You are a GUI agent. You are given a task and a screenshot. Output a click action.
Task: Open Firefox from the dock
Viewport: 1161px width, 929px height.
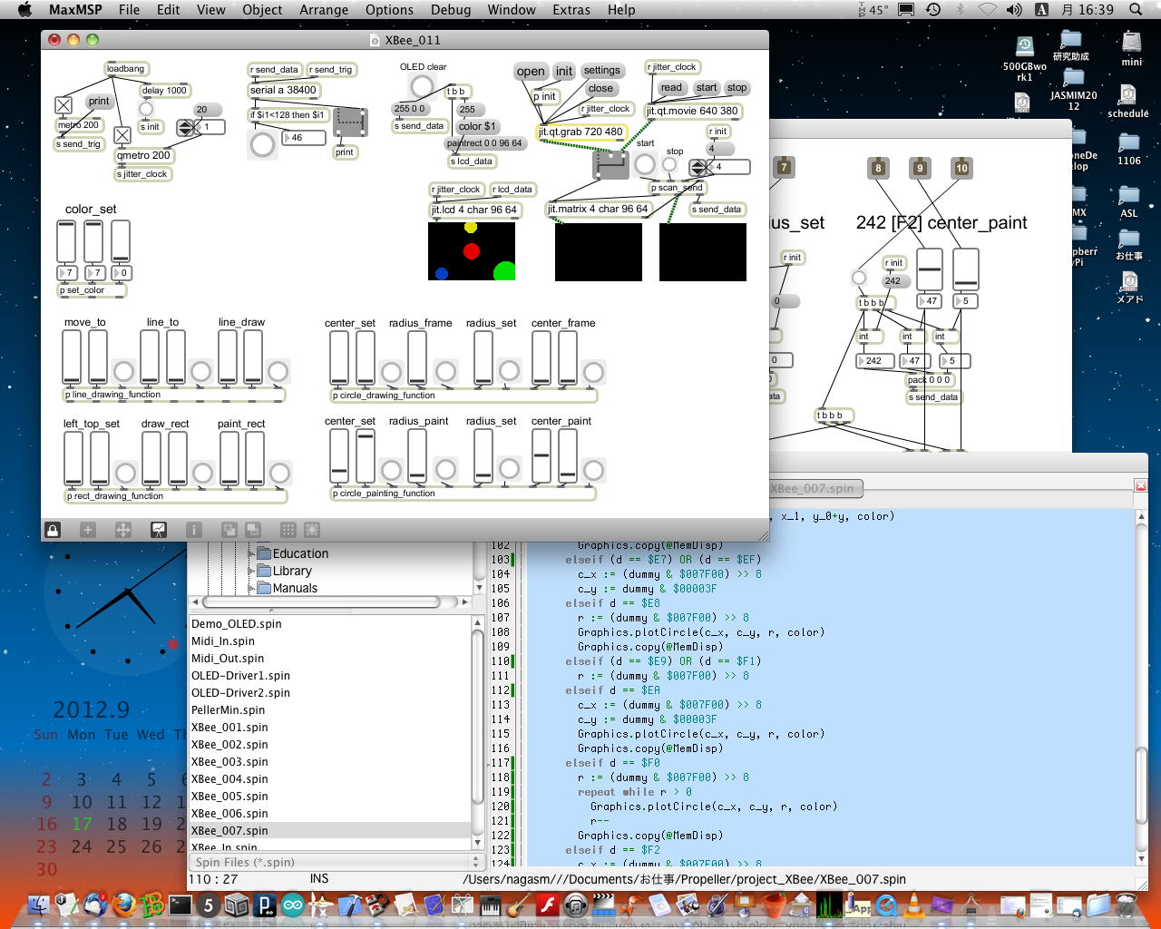coord(124,905)
